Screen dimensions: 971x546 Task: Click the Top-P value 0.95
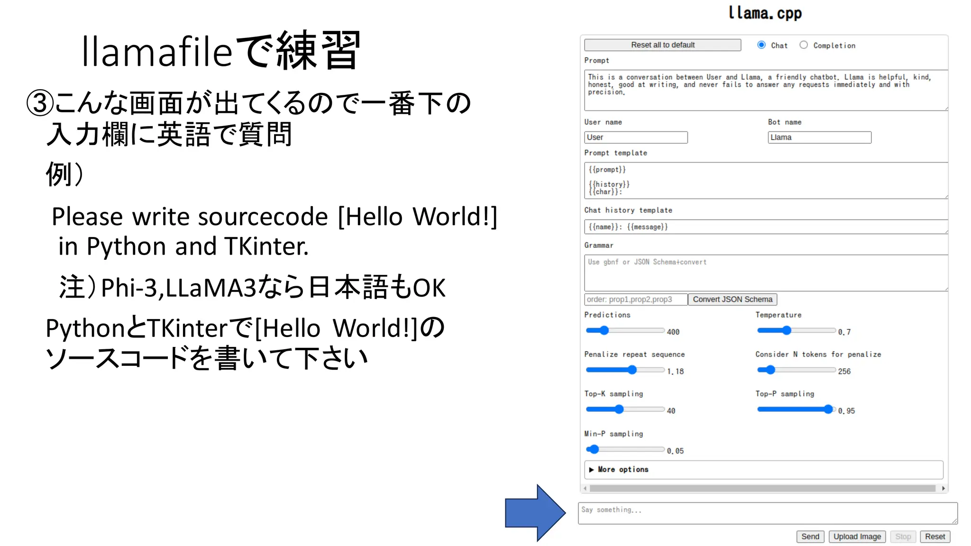tap(846, 411)
